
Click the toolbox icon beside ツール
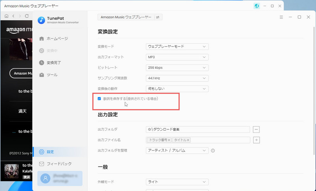pos(41,75)
